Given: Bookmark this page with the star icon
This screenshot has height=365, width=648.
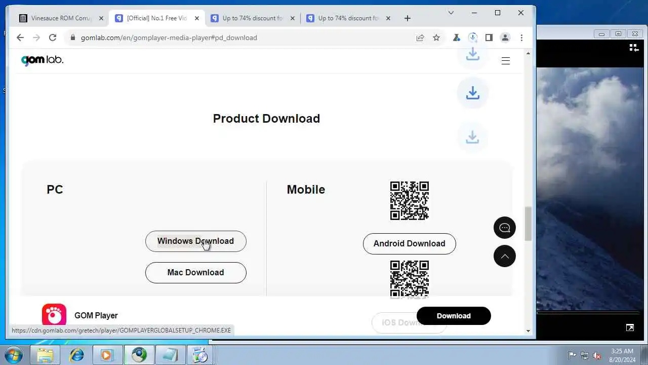Looking at the screenshot, I should point(436,38).
